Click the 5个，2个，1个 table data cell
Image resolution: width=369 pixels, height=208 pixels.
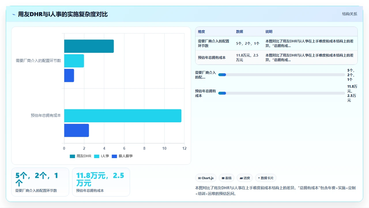[248, 44]
